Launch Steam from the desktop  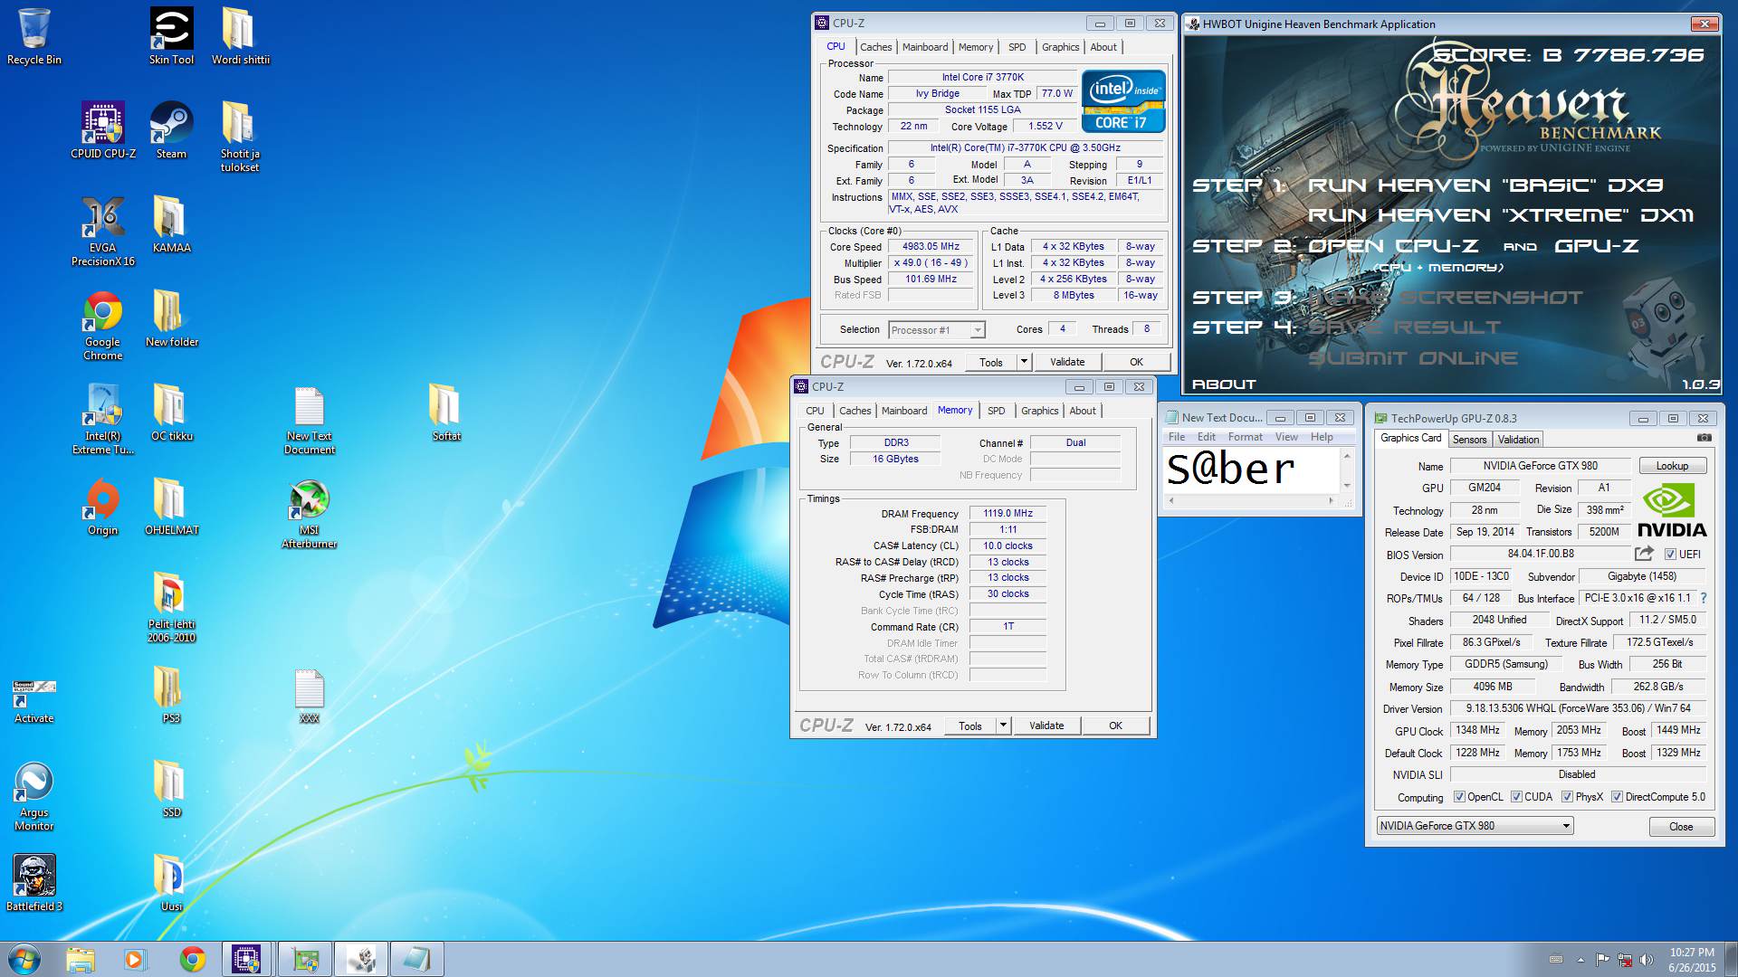click(x=171, y=130)
